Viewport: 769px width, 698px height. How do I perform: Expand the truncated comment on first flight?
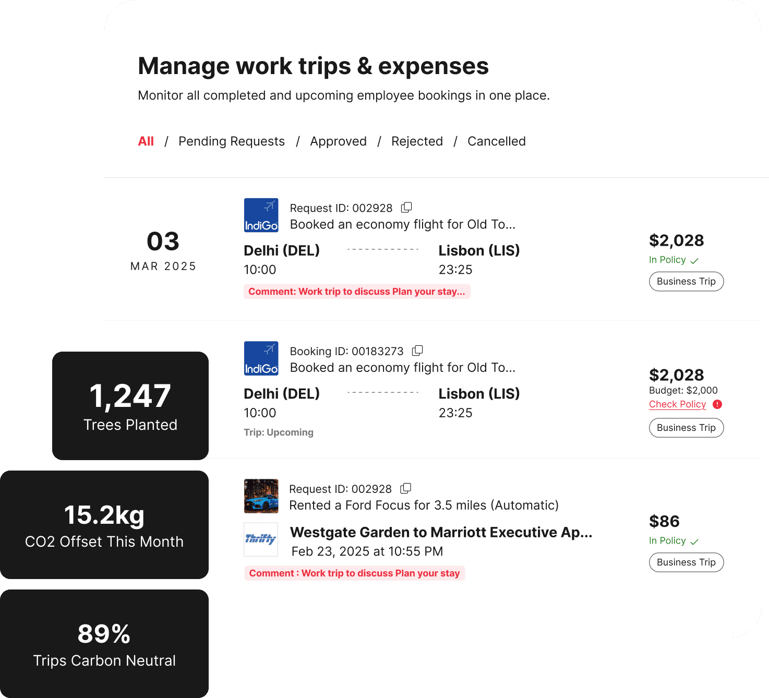point(357,292)
